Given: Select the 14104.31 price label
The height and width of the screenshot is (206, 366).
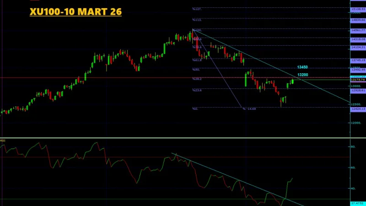Looking at the screenshot, I should click(x=358, y=47).
